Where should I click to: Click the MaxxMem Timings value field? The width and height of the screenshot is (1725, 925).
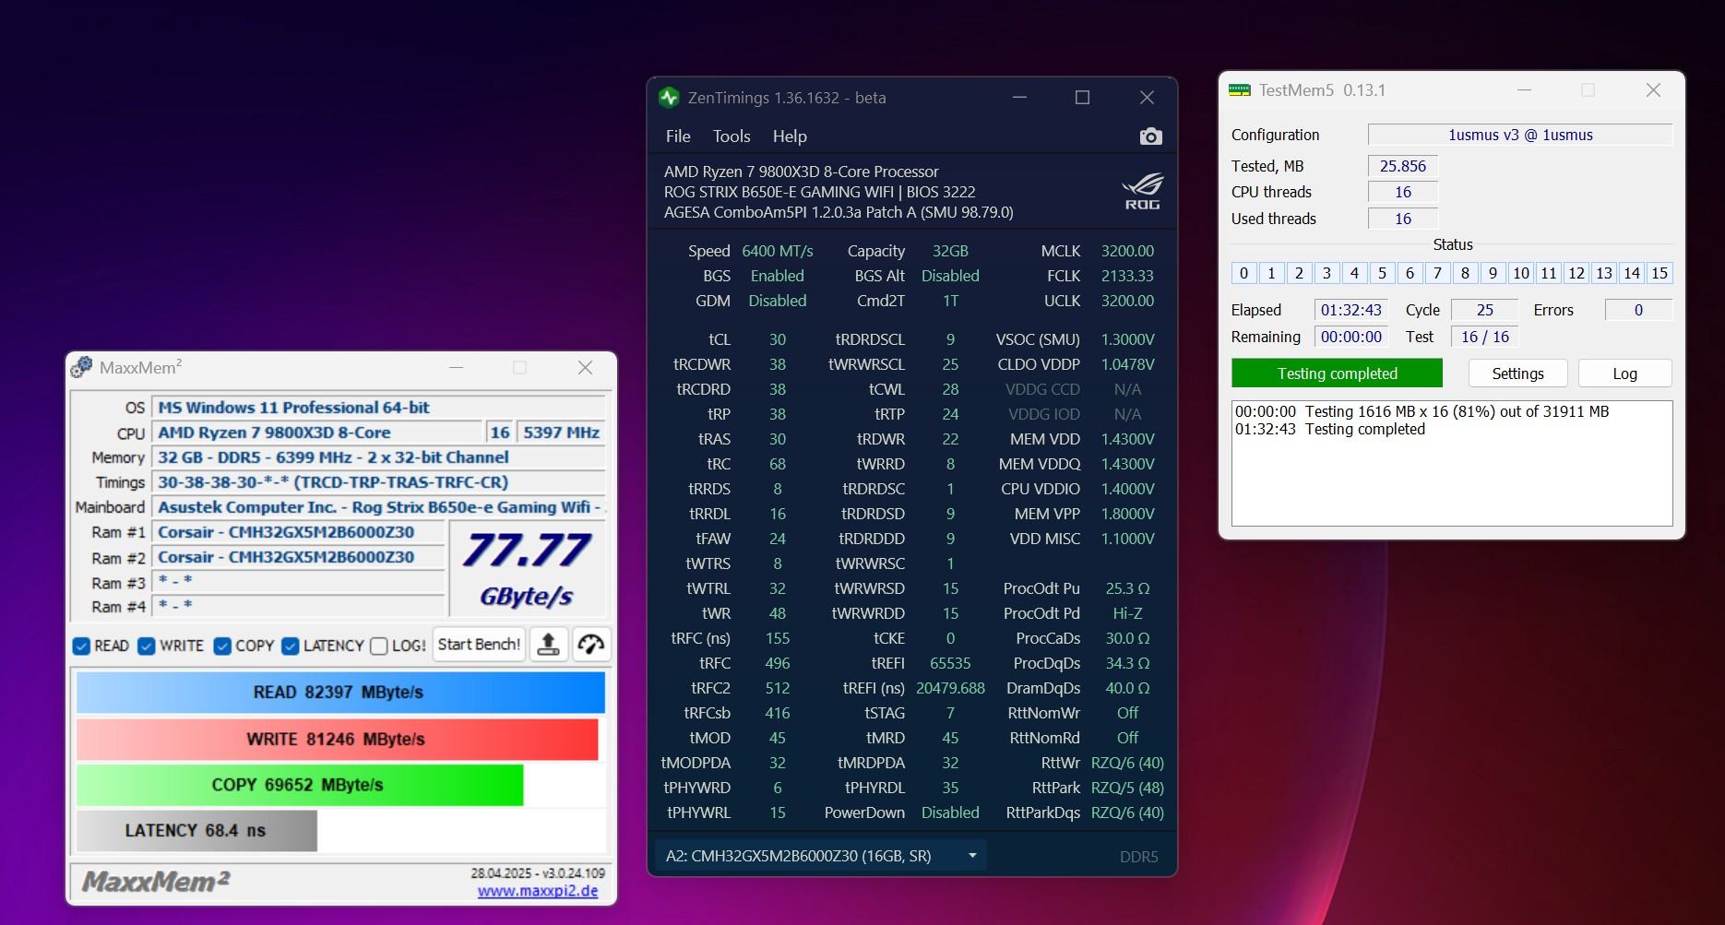379,482
